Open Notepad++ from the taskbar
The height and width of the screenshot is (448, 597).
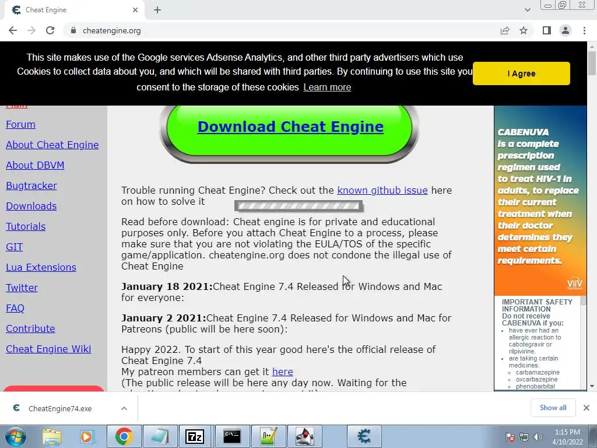[x=268, y=436]
